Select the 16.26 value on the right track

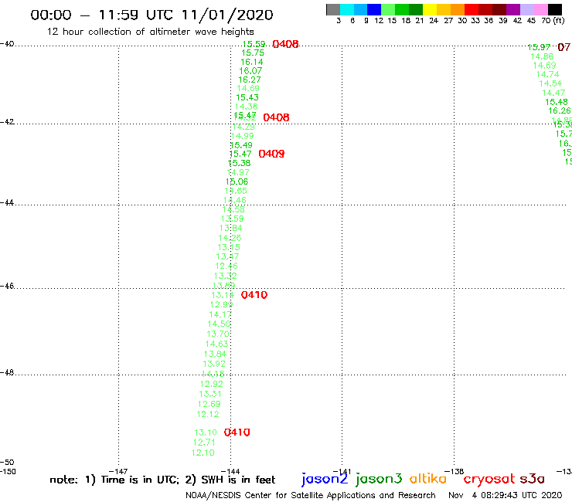(559, 111)
